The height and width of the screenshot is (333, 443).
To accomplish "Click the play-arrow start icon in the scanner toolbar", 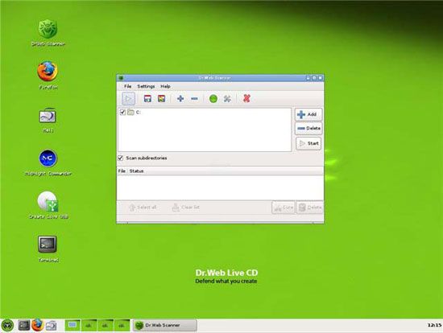I will coord(128,99).
